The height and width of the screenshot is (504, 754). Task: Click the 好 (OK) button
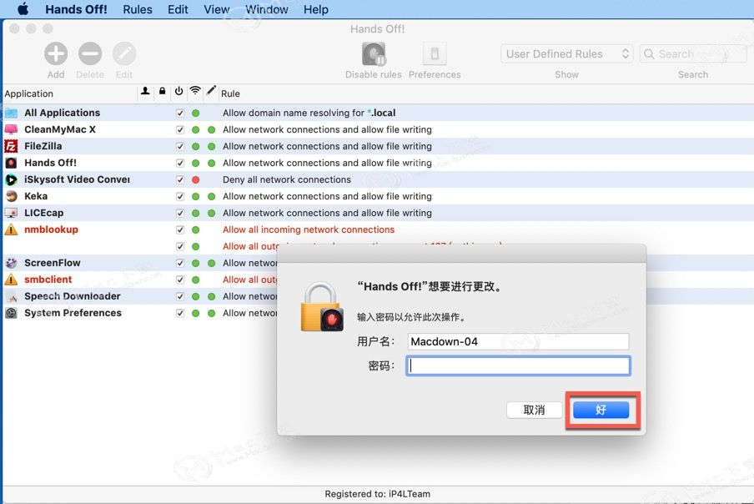tap(601, 410)
